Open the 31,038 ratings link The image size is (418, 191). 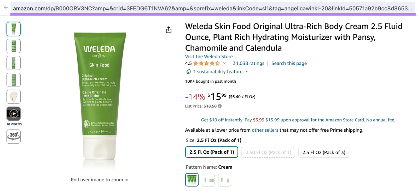248,63
